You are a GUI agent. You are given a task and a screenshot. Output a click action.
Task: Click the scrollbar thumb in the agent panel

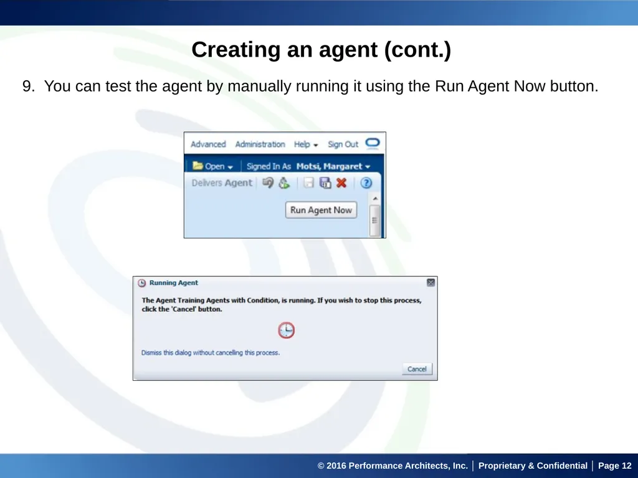(x=374, y=220)
